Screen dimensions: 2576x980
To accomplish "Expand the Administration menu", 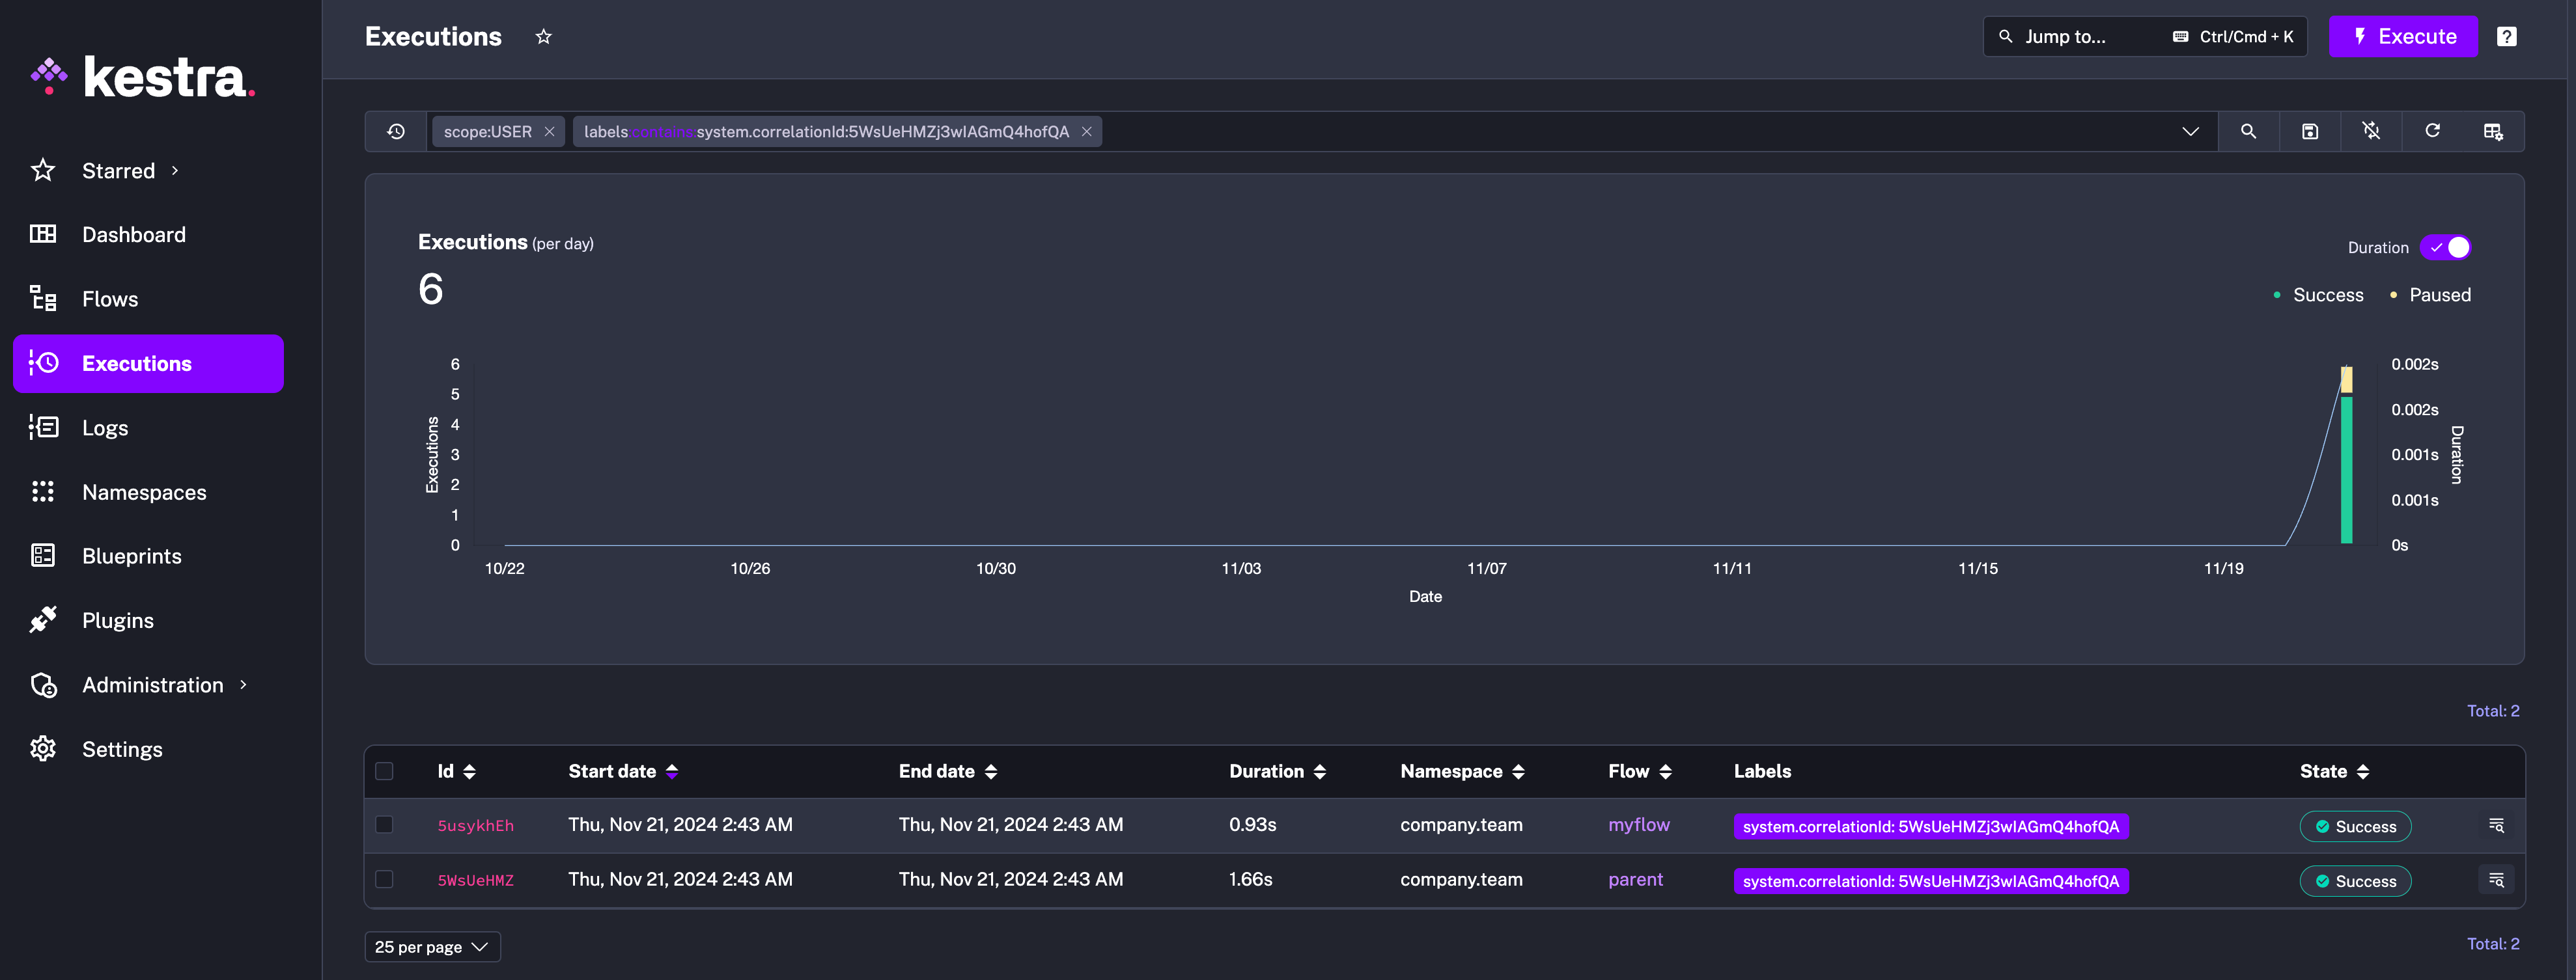I will point(153,685).
